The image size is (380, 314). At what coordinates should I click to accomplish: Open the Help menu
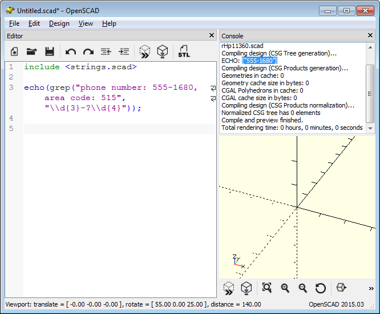(x=109, y=23)
